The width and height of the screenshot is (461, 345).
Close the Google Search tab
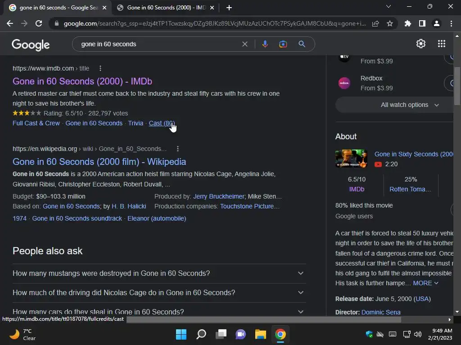point(104,8)
